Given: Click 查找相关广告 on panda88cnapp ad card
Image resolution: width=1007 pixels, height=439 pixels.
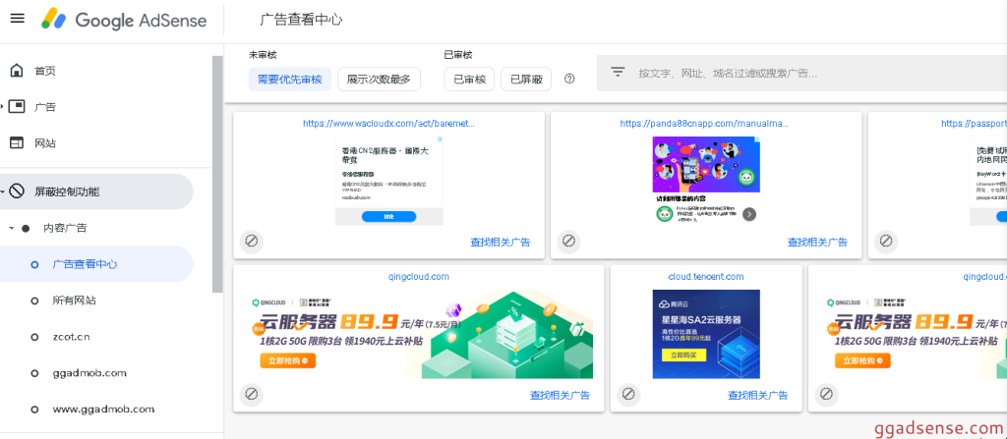Looking at the screenshot, I should tap(817, 242).
